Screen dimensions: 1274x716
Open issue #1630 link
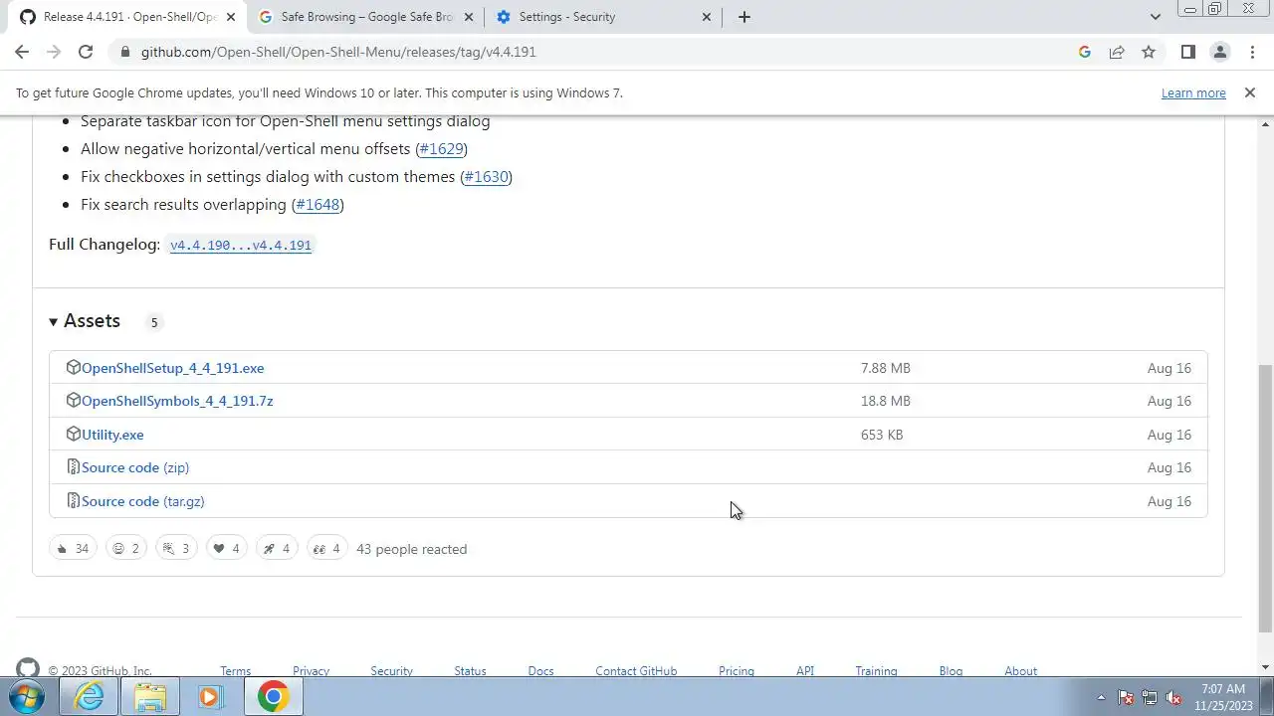[486, 177]
